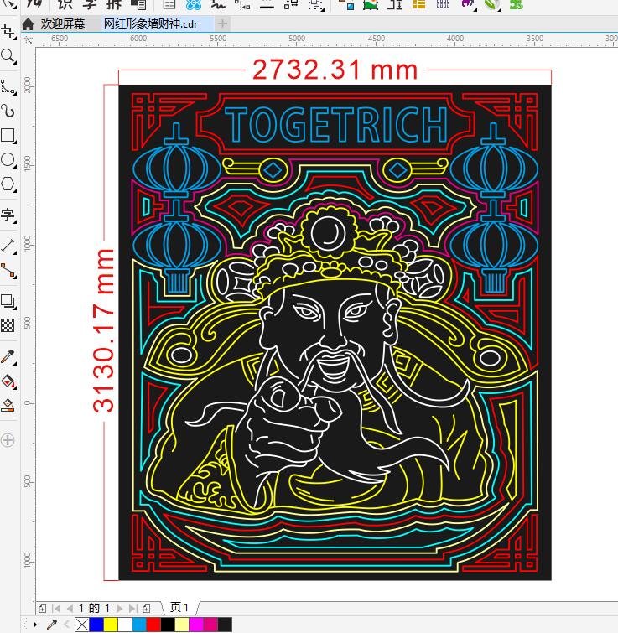Select the Transparency checkerboard tool
The width and height of the screenshot is (618, 633).
click(x=8, y=325)
